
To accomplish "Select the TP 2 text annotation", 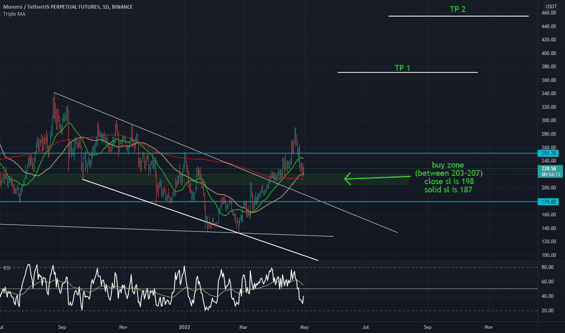I will point(458,9).
